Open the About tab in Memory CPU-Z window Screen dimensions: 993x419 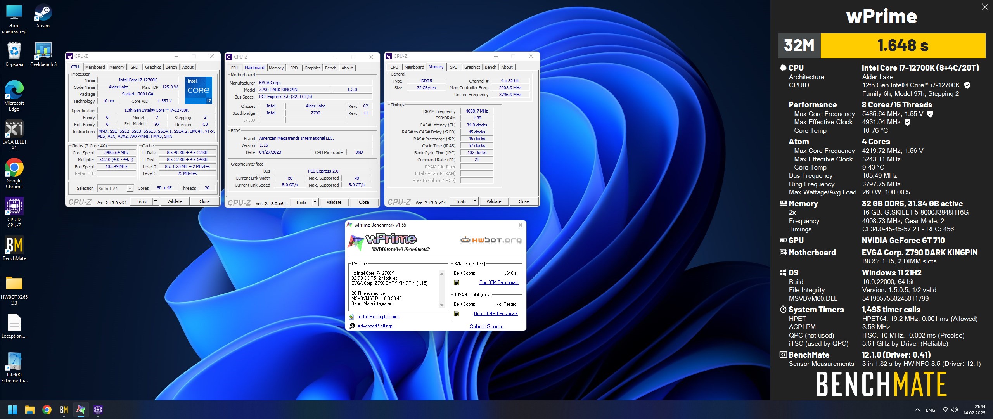pyautogui.click(x=507, y=67)
